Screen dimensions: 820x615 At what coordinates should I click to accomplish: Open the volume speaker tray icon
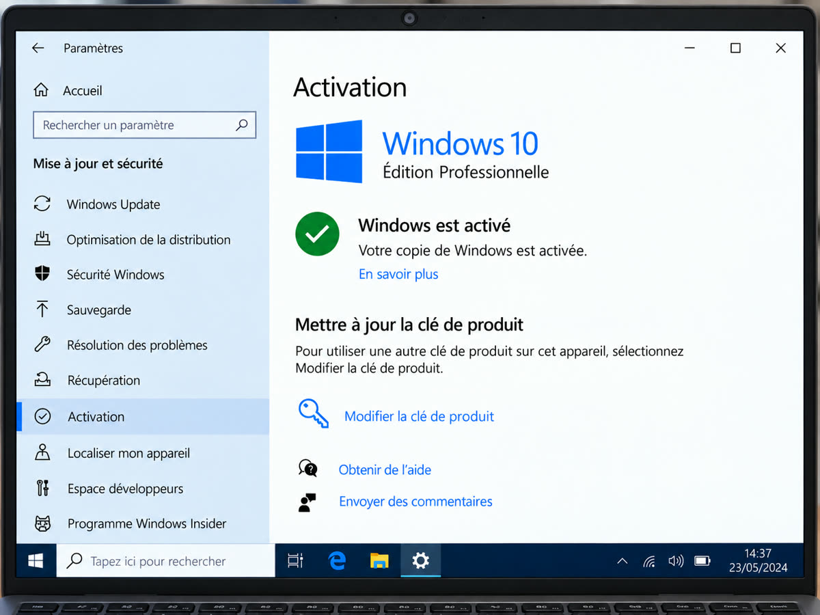tap(676, 561)
